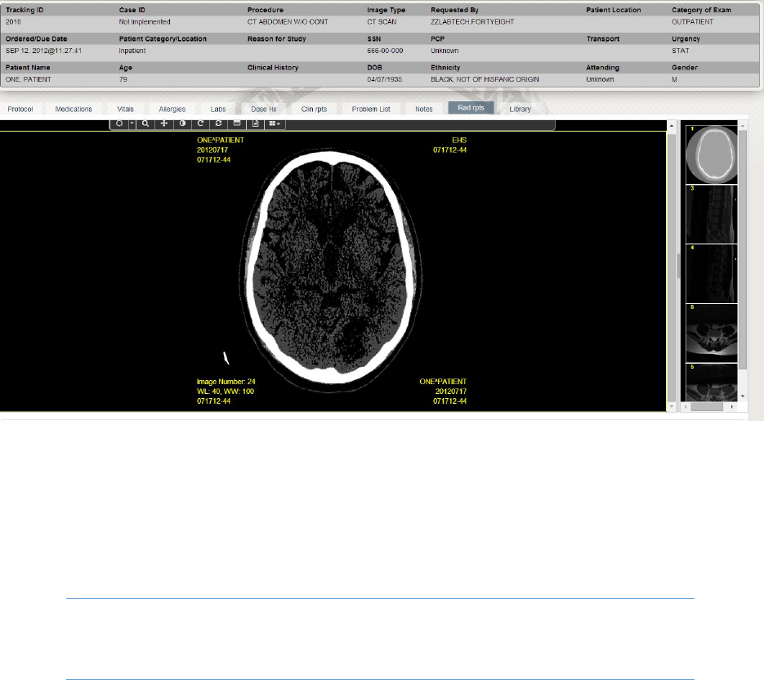The image size is (764, 680).
Task: Click the rotate clockwise icon
Action: click(200, 123)
